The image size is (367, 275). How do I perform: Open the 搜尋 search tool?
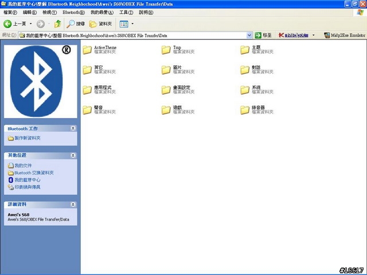[76, 24]
